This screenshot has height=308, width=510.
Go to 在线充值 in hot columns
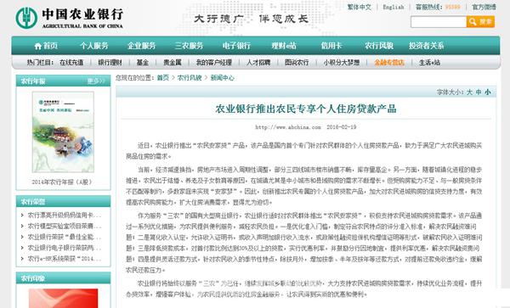(71, 62)
